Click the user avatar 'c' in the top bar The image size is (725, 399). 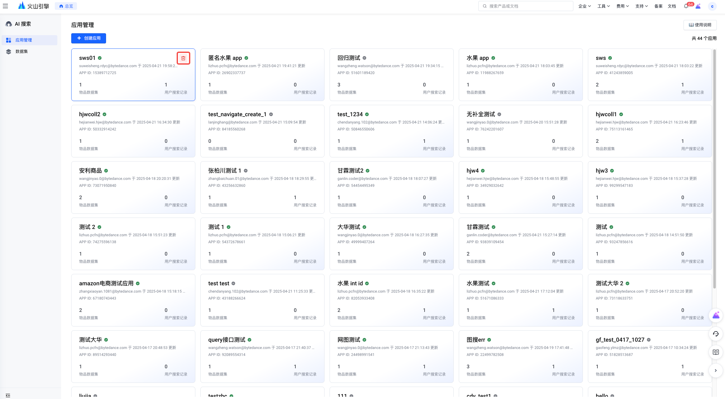click(x=712, y=6)
